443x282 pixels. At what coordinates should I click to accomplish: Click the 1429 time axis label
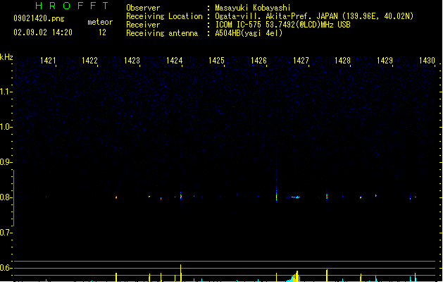pos(385,61)
